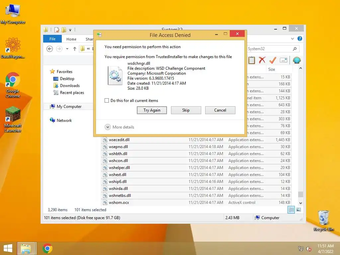Select the wship6.dll file
The width and height of the screenshot is (340, 255).
coord(196,182)
